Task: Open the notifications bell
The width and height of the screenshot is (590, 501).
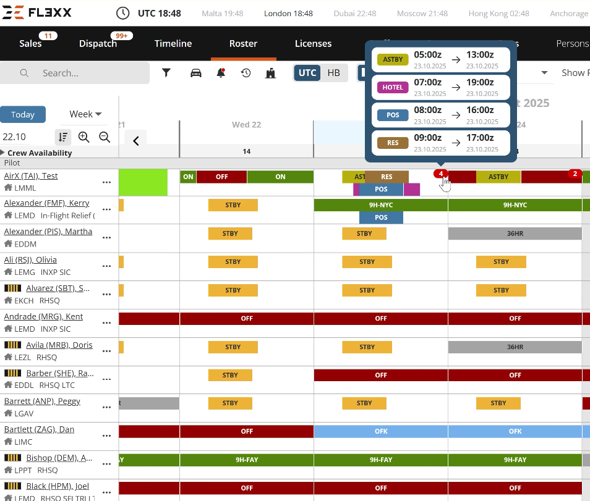Action: (x=221, y=73)
